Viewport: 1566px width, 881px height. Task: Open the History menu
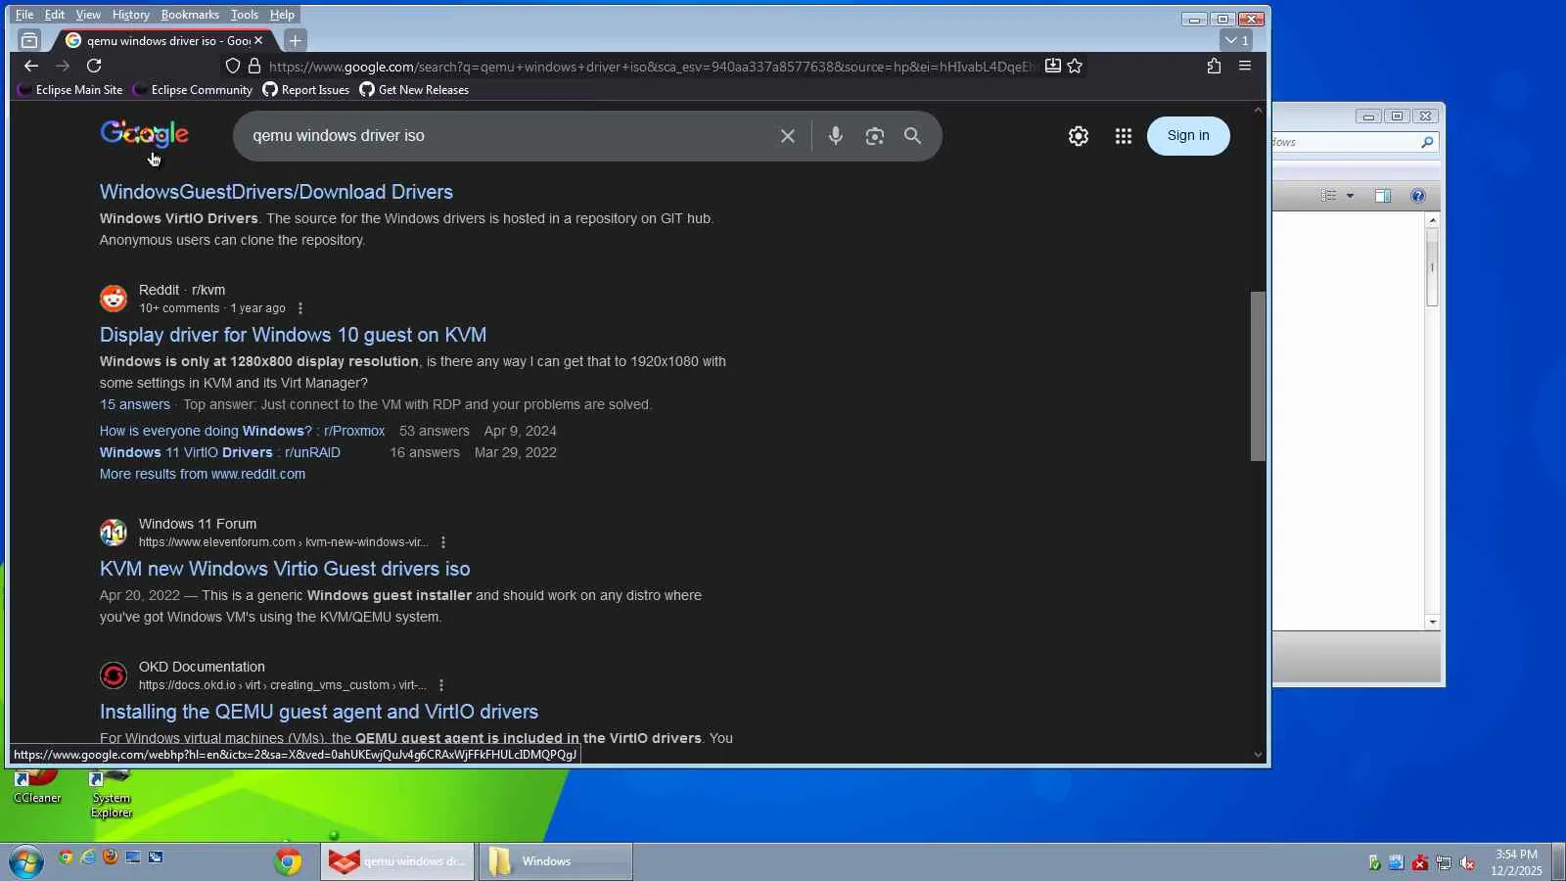(130, 15)
